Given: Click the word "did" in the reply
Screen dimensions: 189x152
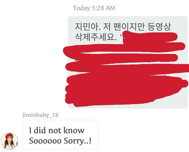Looking at the screenshot, I should 40,130.
